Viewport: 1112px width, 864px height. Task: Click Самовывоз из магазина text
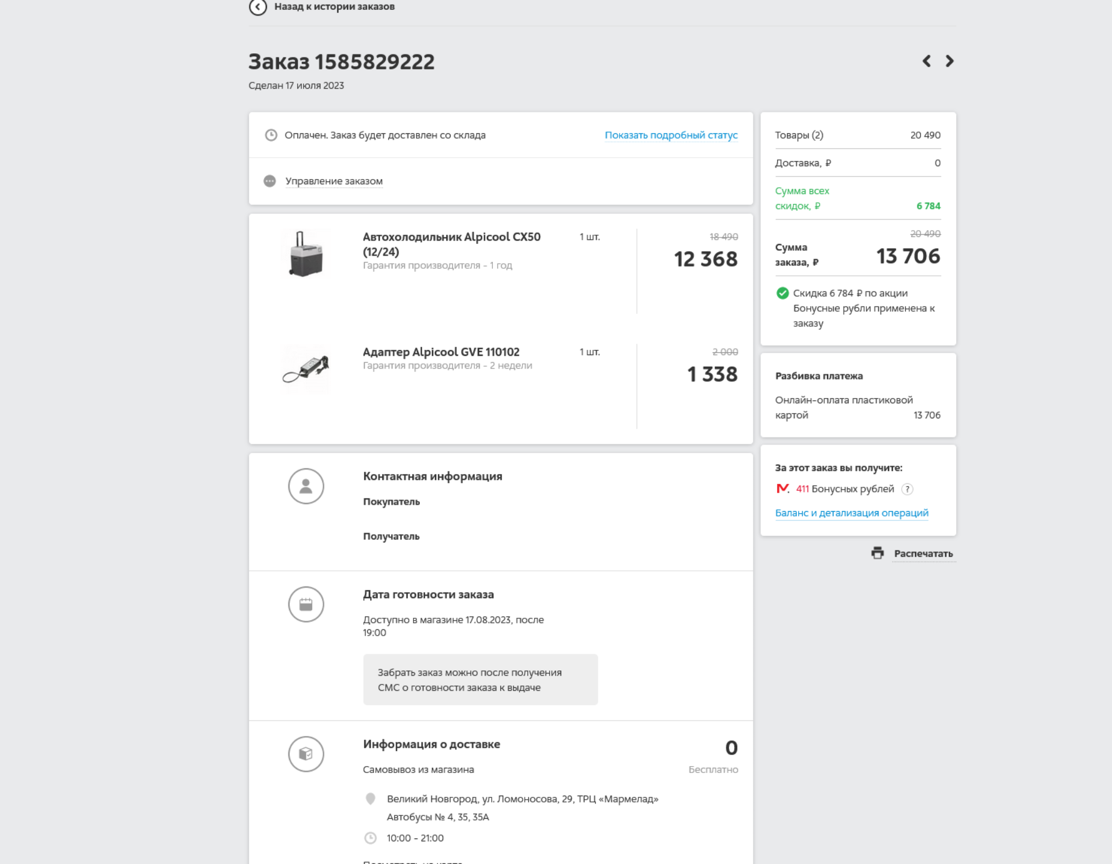[x=418, y=770]
